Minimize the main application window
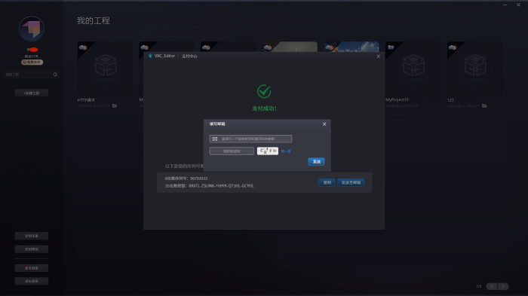528x296 pixels. tap(505, 5)
